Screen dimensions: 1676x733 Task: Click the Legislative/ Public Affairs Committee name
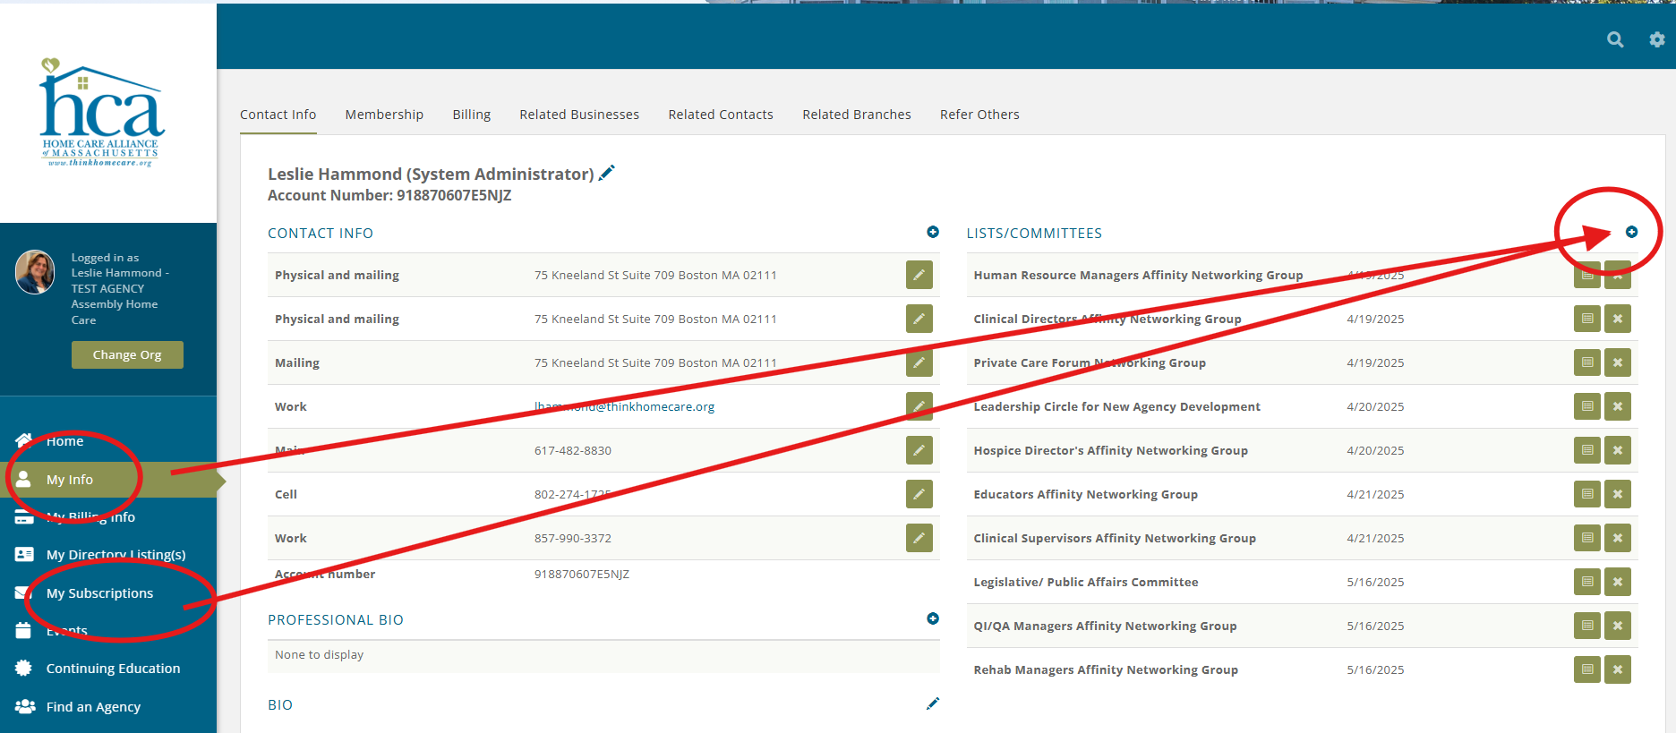[x=1086, y=582]
